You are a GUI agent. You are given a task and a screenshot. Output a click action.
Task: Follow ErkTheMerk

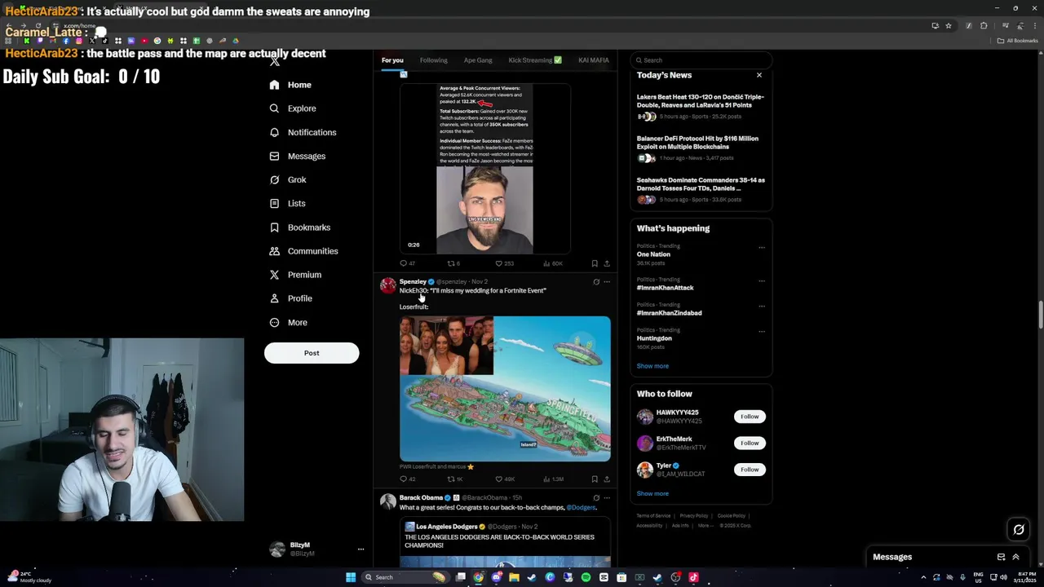coord(750,443)
